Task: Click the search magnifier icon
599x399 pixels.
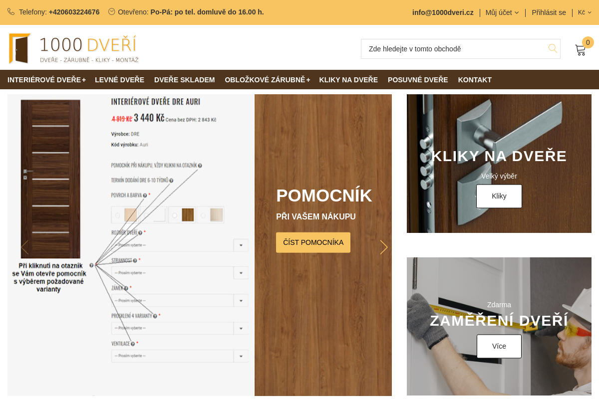Action: coord(553,48)
